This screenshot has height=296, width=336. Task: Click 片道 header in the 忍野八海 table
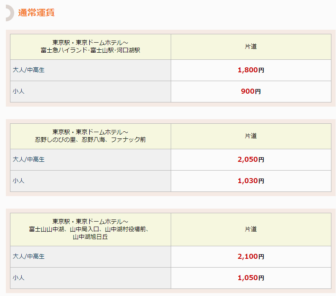(251, 136)
